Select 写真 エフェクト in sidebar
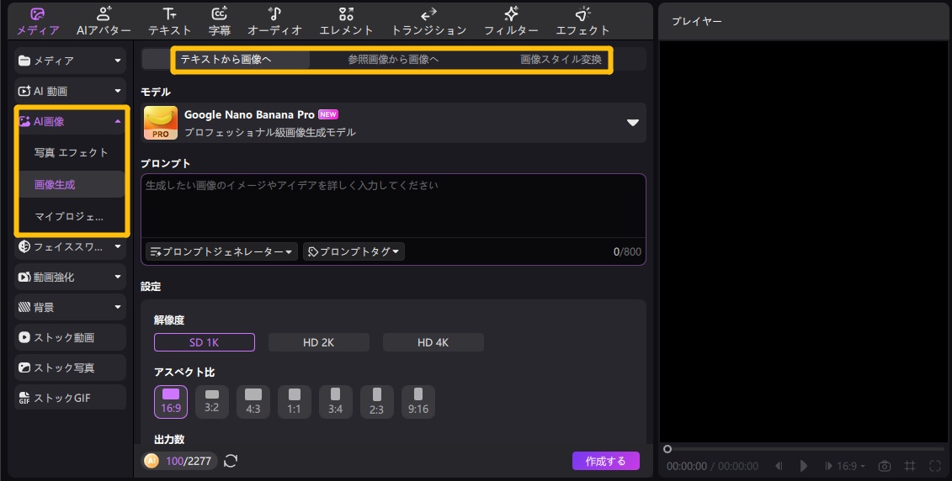Image resolution: width=952 pixels, height=481 pixels. (x=71, y=153)
